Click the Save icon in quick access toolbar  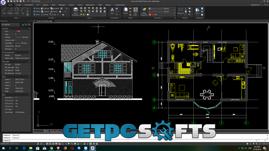coord(15,1)
